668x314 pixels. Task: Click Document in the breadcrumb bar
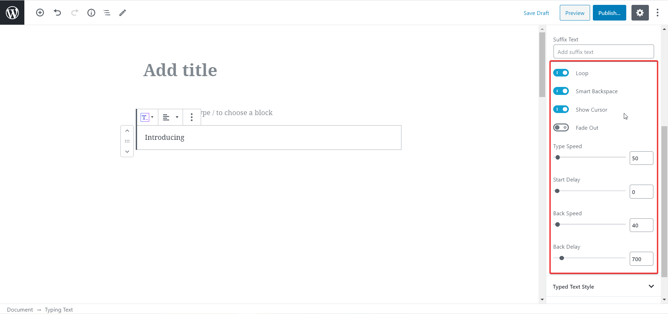tap(20, 309)
